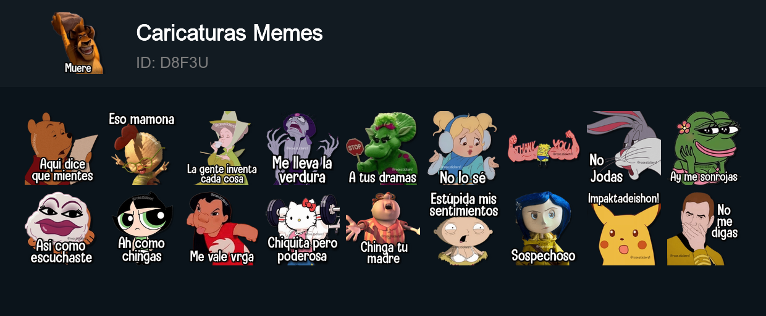Click the Captain Kirk 'No me digas' sticker
The image size is (766, 316).
coord(704,228)
